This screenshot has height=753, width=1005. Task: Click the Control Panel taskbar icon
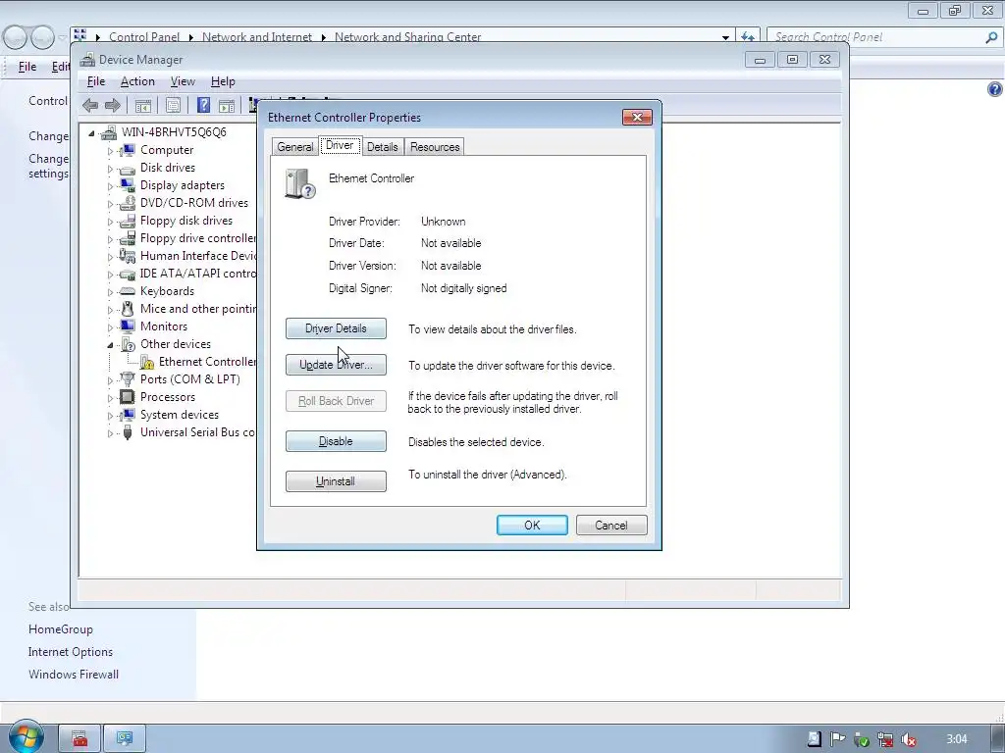(125, 739)
